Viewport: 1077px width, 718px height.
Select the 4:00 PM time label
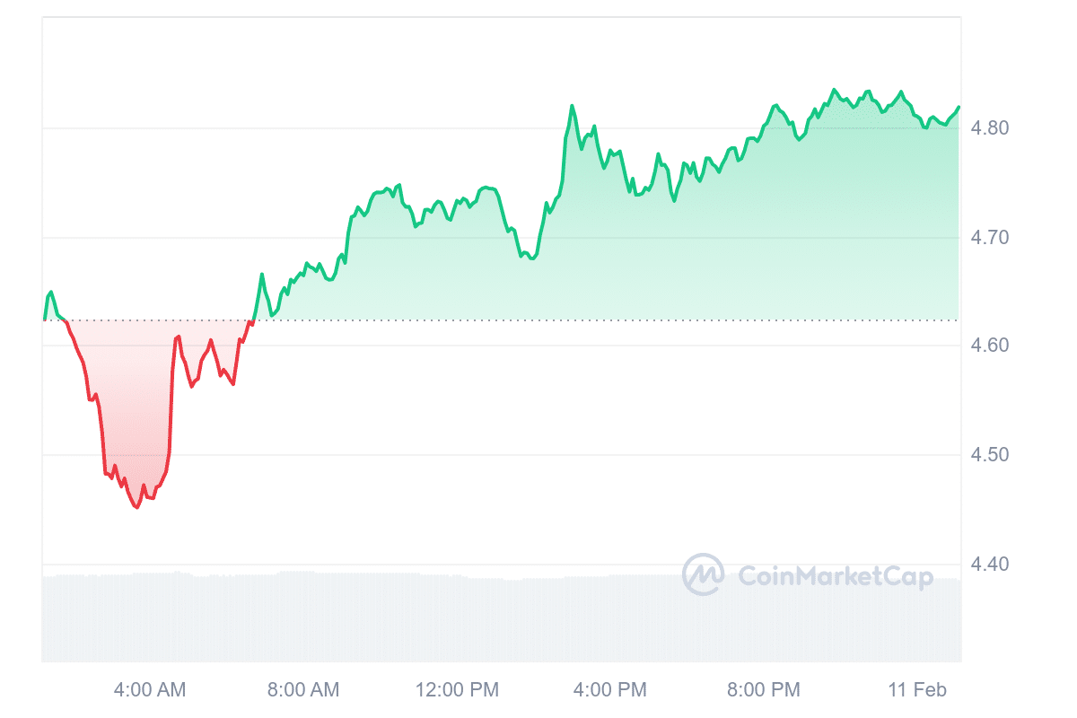click(610, 690)
